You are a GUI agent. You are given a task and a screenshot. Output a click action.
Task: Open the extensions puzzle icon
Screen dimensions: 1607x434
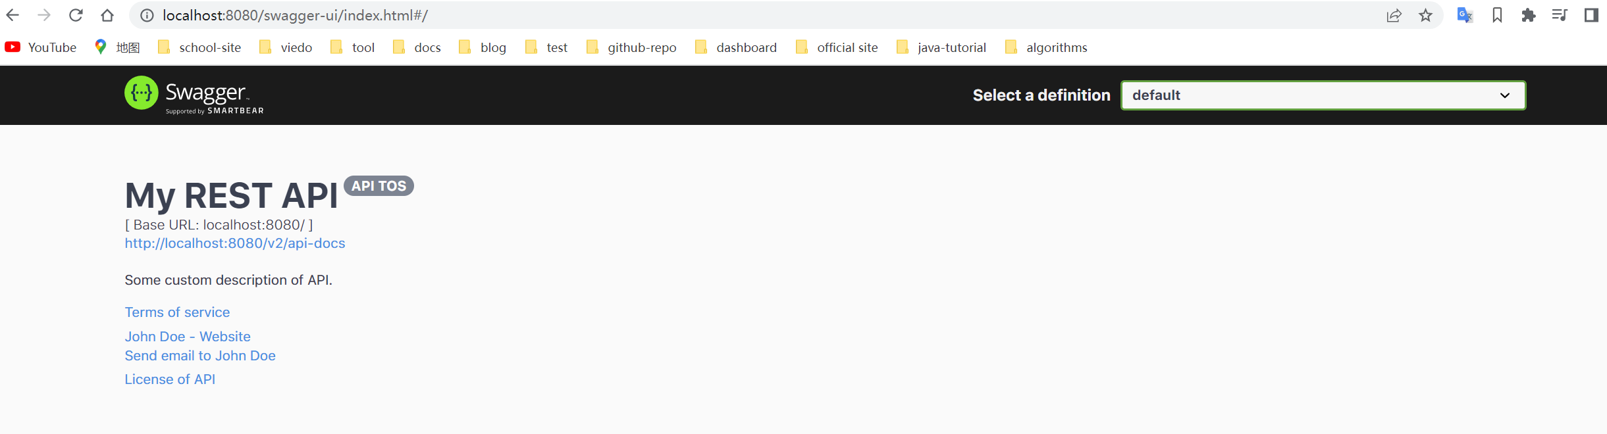pos(1529,15)
